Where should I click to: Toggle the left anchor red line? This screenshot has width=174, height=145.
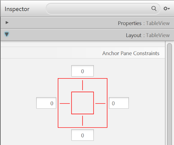65,104
